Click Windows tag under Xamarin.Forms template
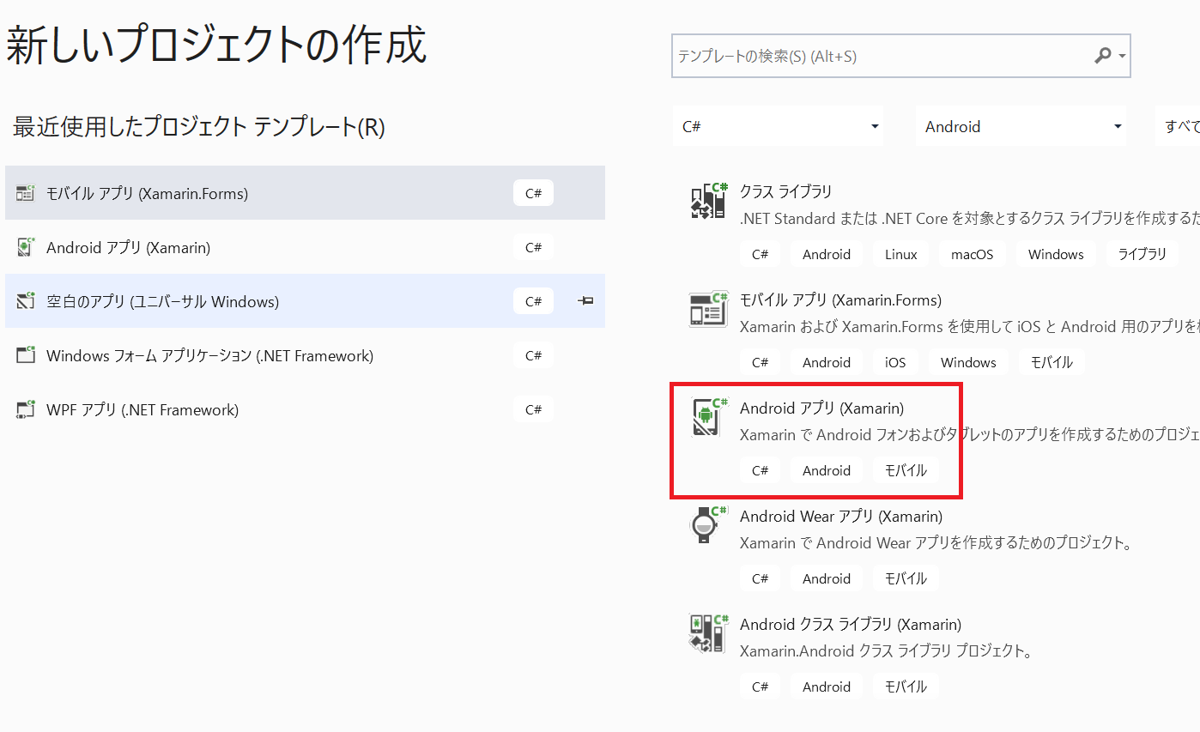Image resolution: width=1200 pixels, height=732 pixels. point(968,362)
